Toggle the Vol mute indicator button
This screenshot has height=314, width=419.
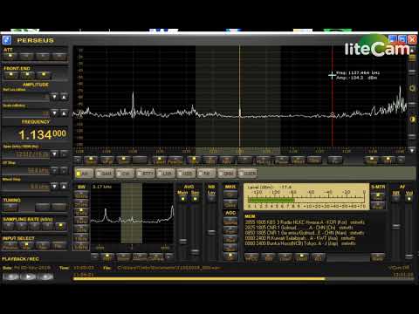(x=409, y=199)
